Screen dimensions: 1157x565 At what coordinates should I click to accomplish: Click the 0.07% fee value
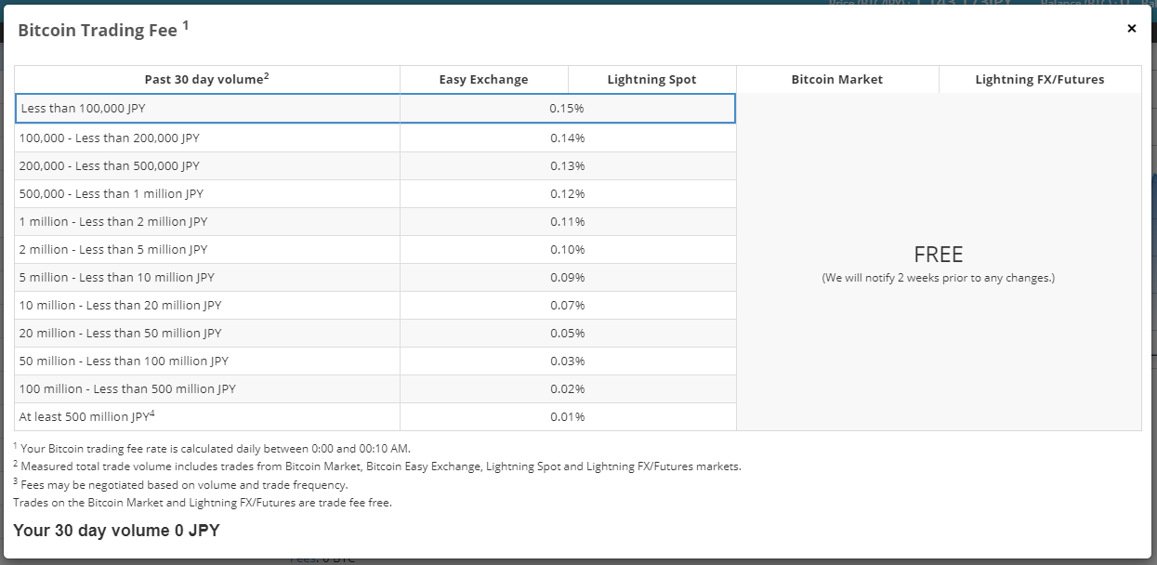click(567, 306)
